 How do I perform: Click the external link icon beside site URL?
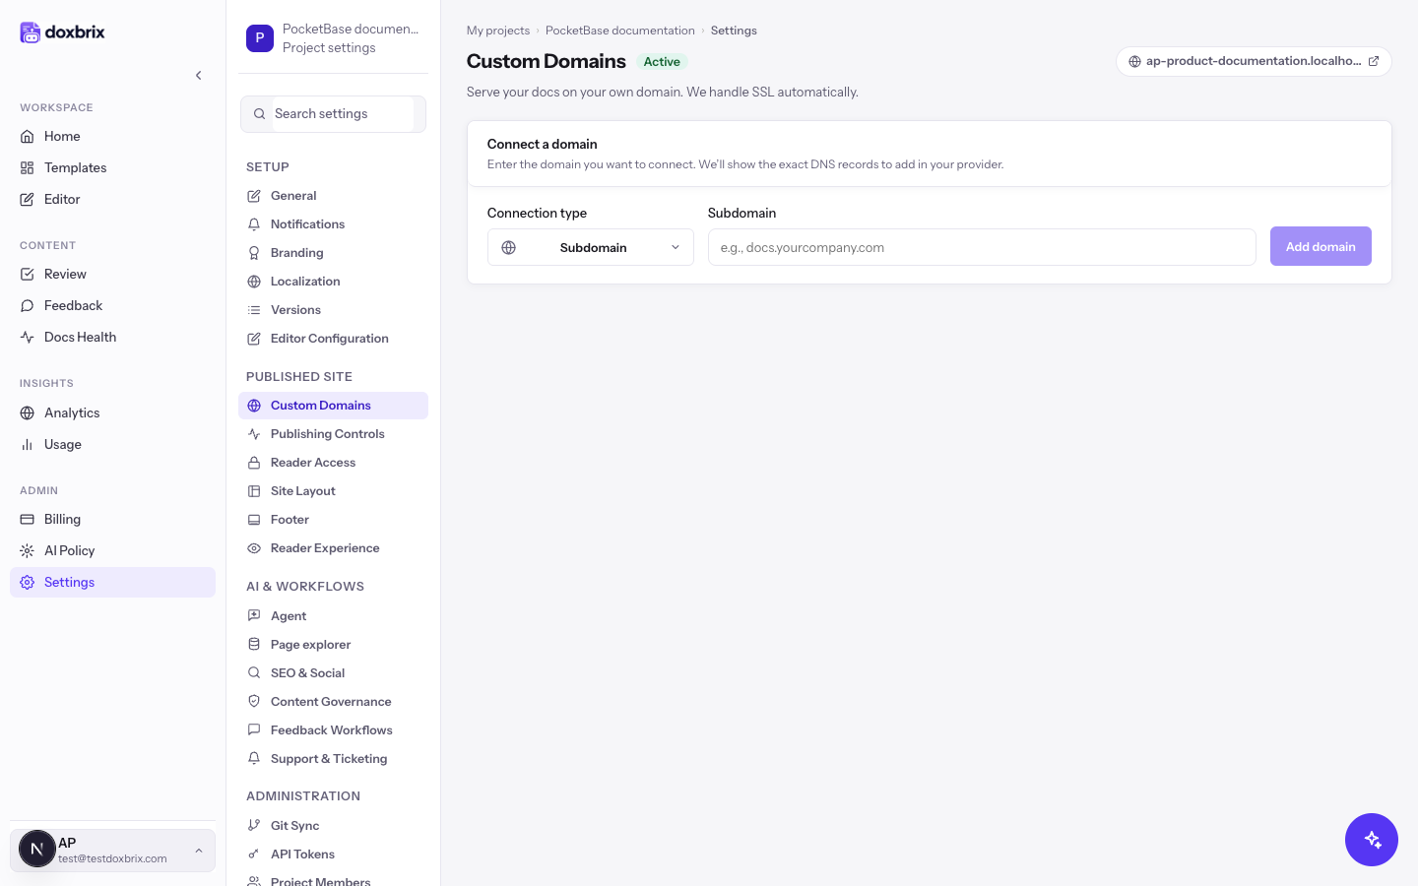point(1374,61)
